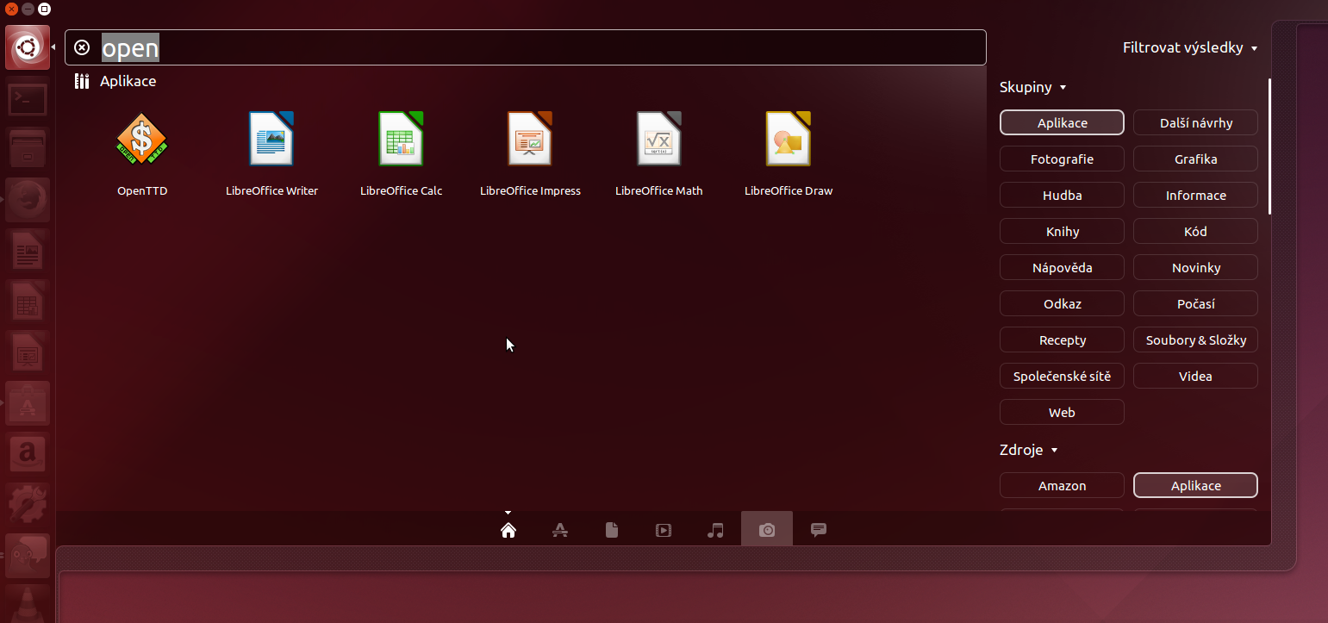Toggle the Fotografie filter

tap(1062, 159)
